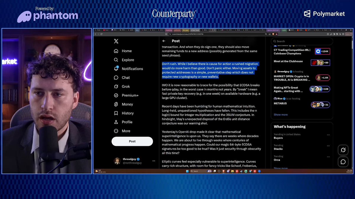Switch to the 'idea guys' tab group
355x199 pixels.
point(186,30)
